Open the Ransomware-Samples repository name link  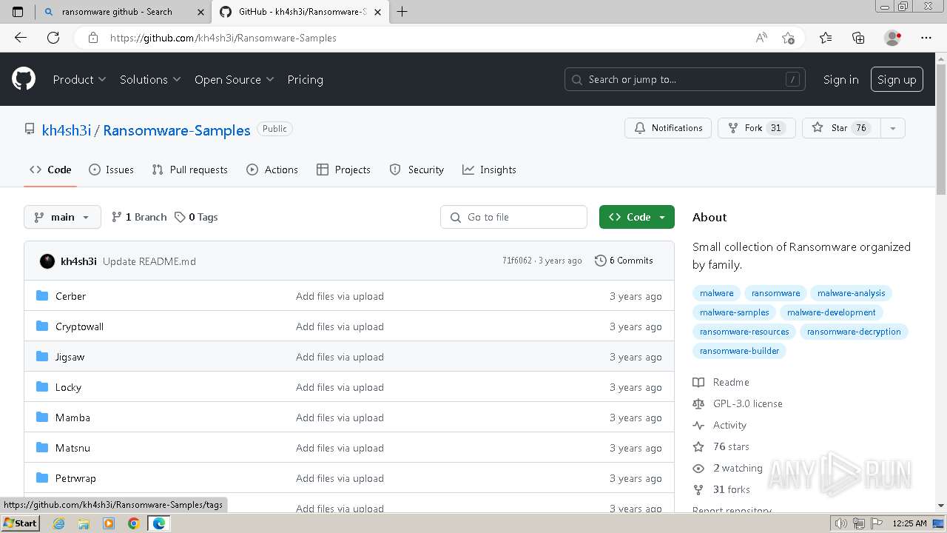point(177,130)
